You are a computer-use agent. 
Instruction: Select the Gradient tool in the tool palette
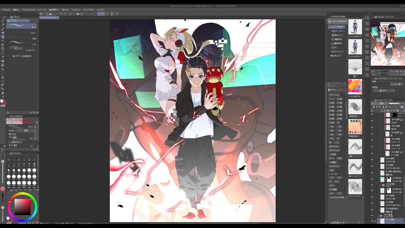3,65
